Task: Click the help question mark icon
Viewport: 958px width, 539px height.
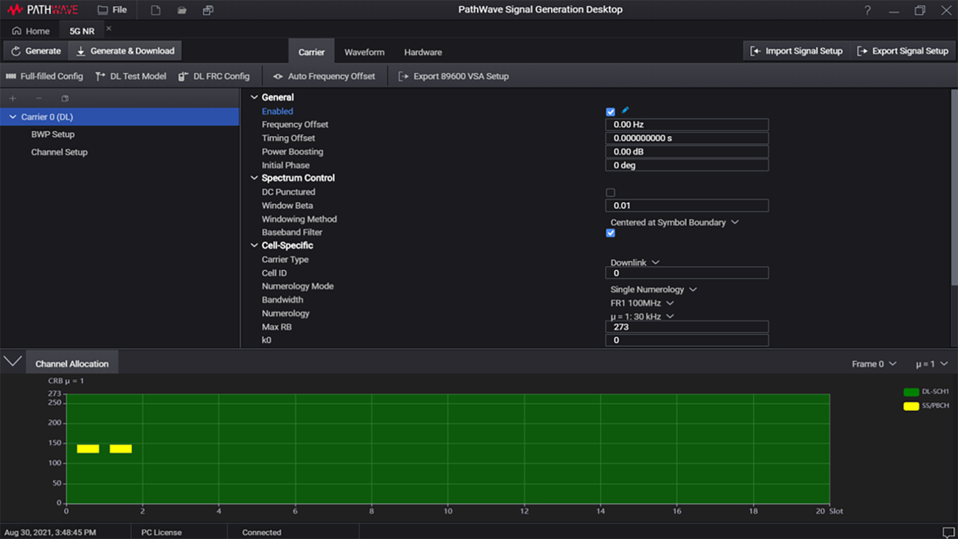Action: [x=867, y=10]
